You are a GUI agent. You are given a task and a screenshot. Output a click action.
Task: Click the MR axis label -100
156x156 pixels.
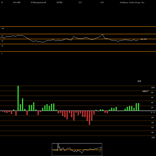tap(153, 138)
